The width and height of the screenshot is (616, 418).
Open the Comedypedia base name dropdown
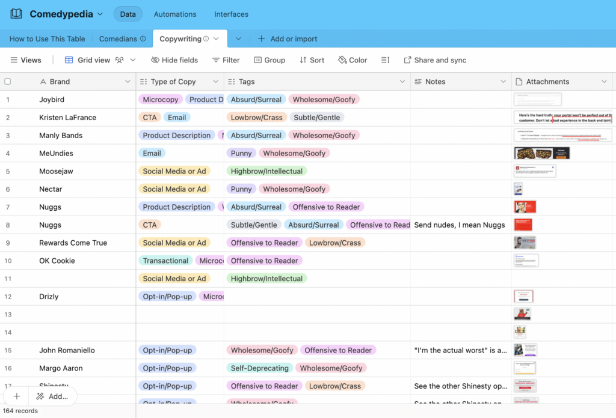point(100,14)
